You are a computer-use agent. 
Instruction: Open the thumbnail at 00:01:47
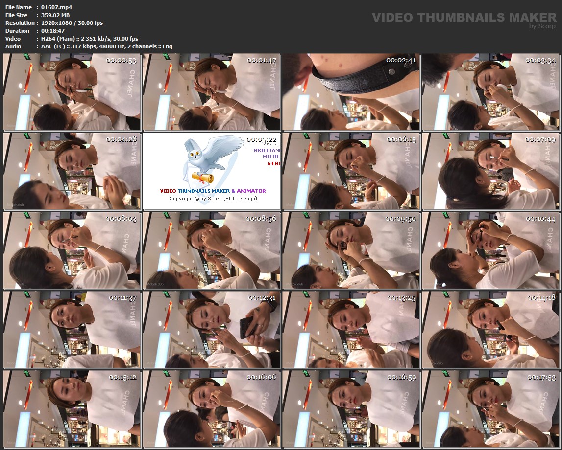click(x=211, y=92)
